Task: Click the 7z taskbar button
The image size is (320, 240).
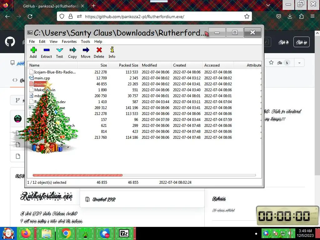Action: coord(124,233)
